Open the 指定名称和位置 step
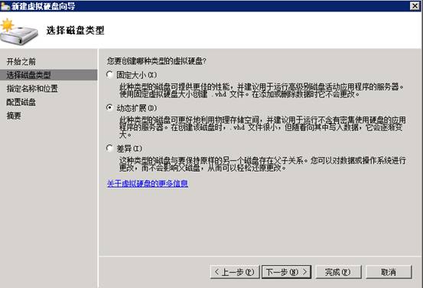 click(x=32, y=89)
